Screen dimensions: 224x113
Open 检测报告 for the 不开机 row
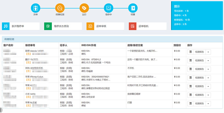point(200,69)
